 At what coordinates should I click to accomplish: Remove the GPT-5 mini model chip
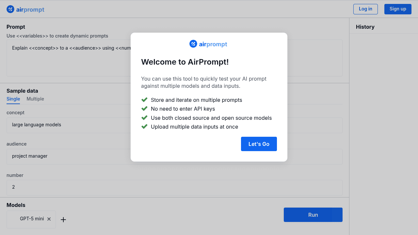[x=49, y=219]
